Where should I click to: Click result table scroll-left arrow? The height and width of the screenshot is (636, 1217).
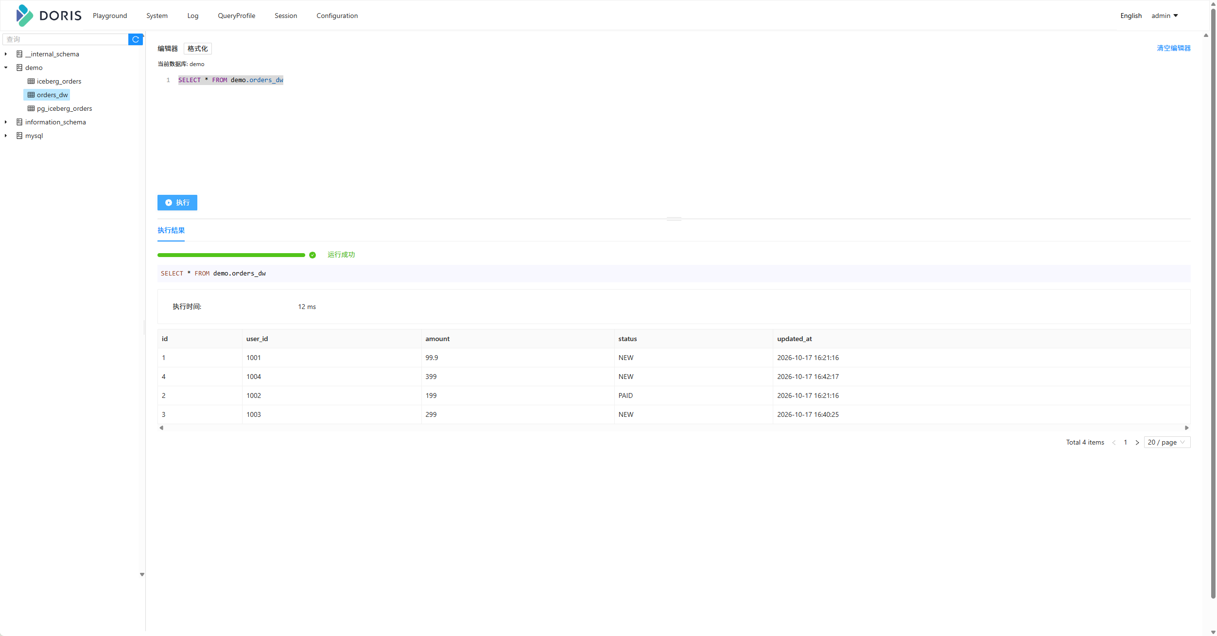pyautogui.click(x=161, y=428)
